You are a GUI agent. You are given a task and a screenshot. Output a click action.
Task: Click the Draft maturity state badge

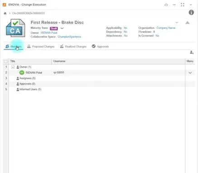(54, 29)
